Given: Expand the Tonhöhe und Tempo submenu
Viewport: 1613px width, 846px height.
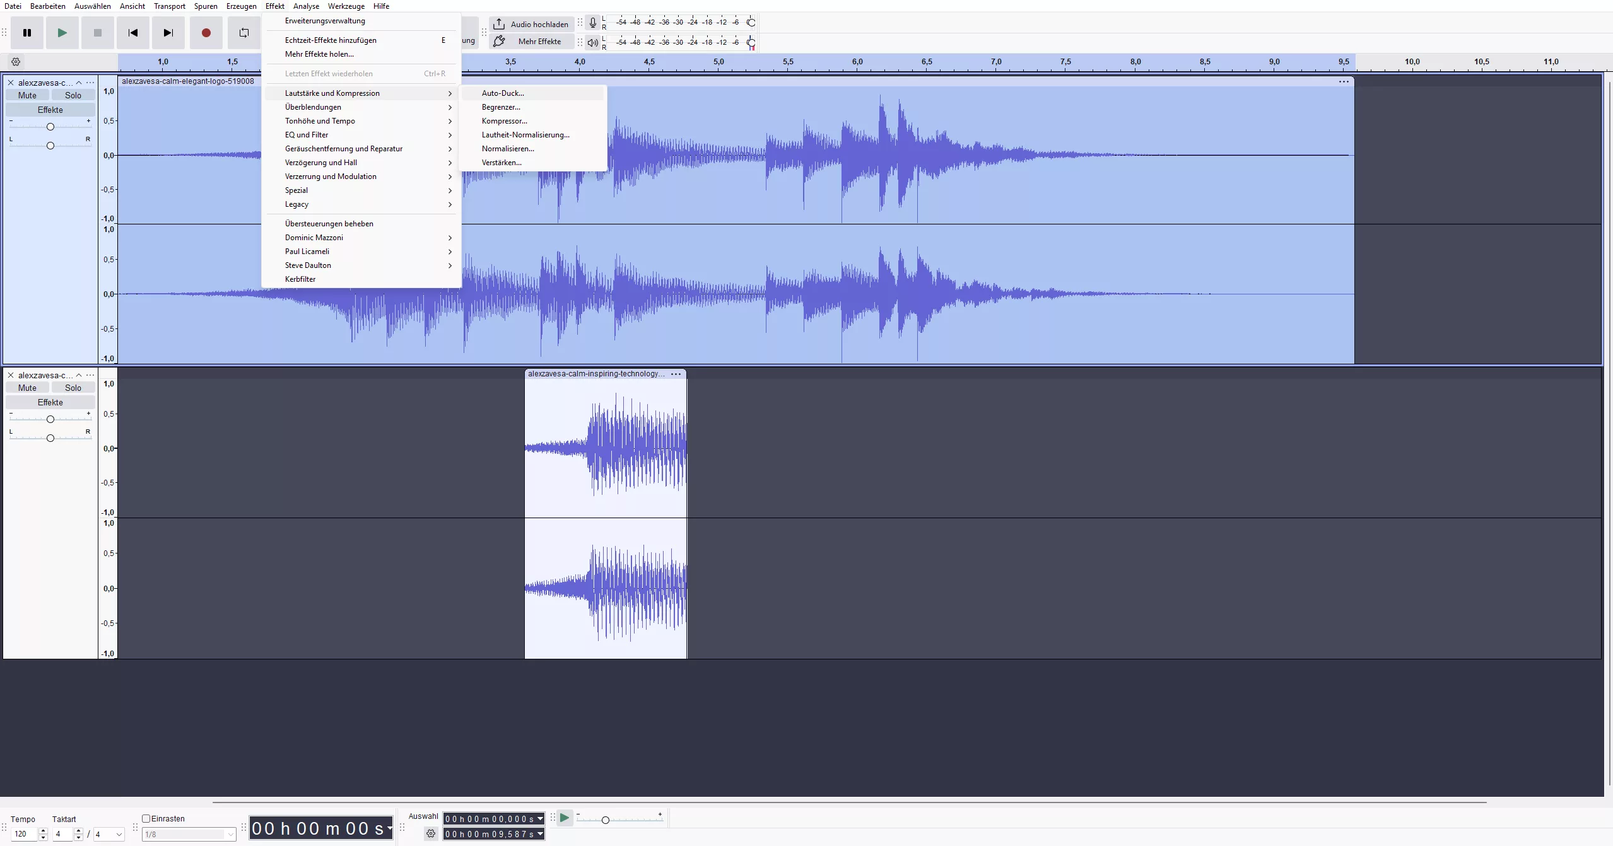Looking at the screenshot, I should [361, 121].
